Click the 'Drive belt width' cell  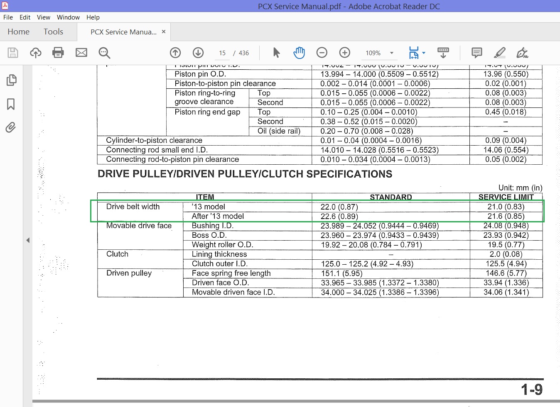click(x=133, y=207)
